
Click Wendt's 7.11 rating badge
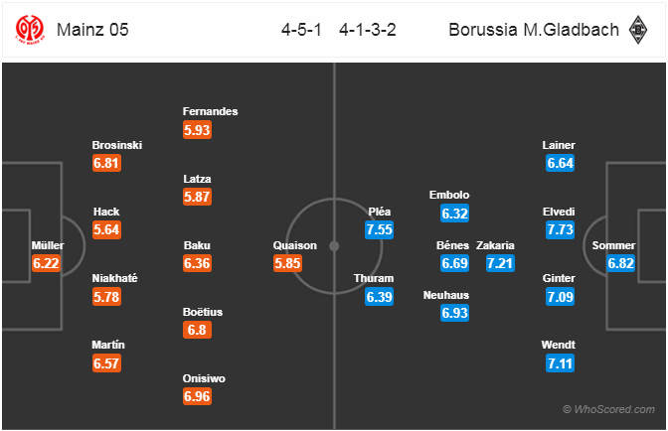(x=561, y=363)
